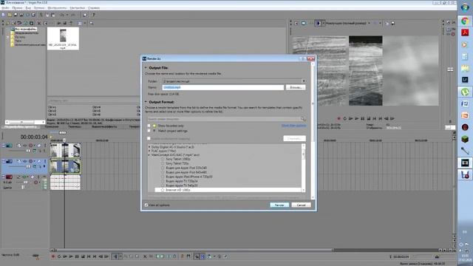This screenshot has height=266, width=473.
Task: Open Google Chrome from the side taskbar
Action: coord(465,21)
